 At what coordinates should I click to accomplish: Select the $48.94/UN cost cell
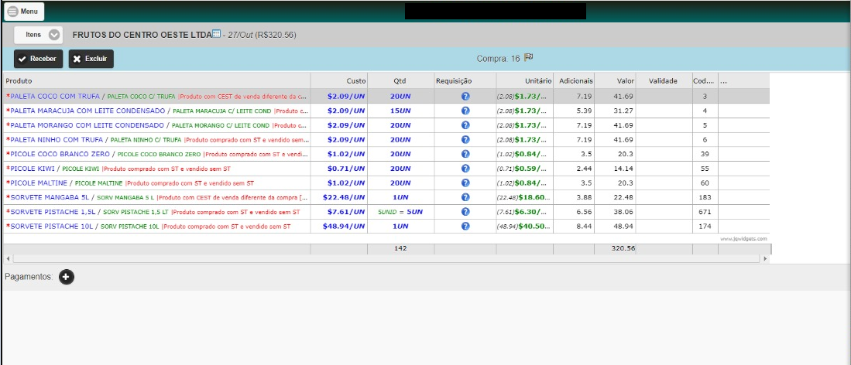(339, 226)
